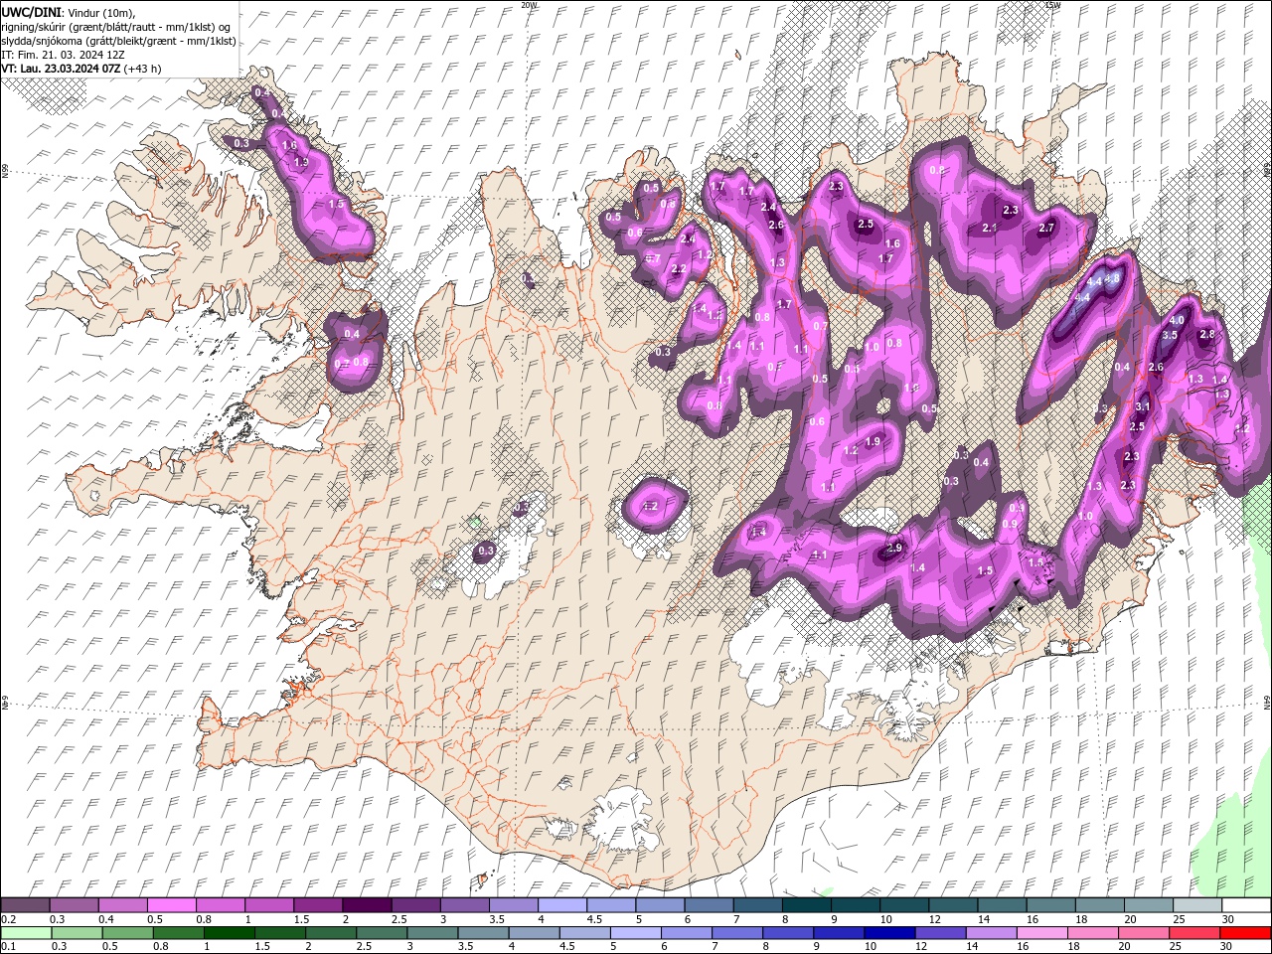
Task: Click the '2.7' value label on the map
Action: (x=1045, y=228)
